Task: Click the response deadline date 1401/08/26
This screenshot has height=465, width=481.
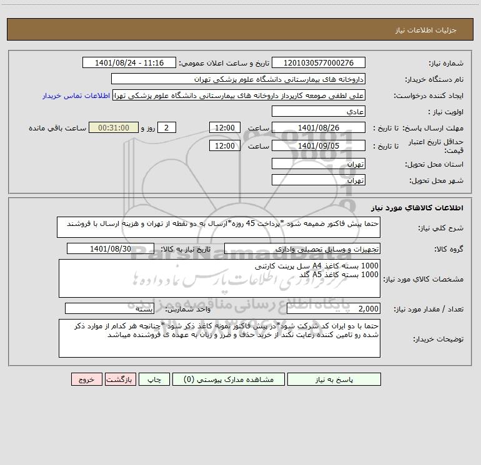Action: pyautogui.click(x=319, y=127)
